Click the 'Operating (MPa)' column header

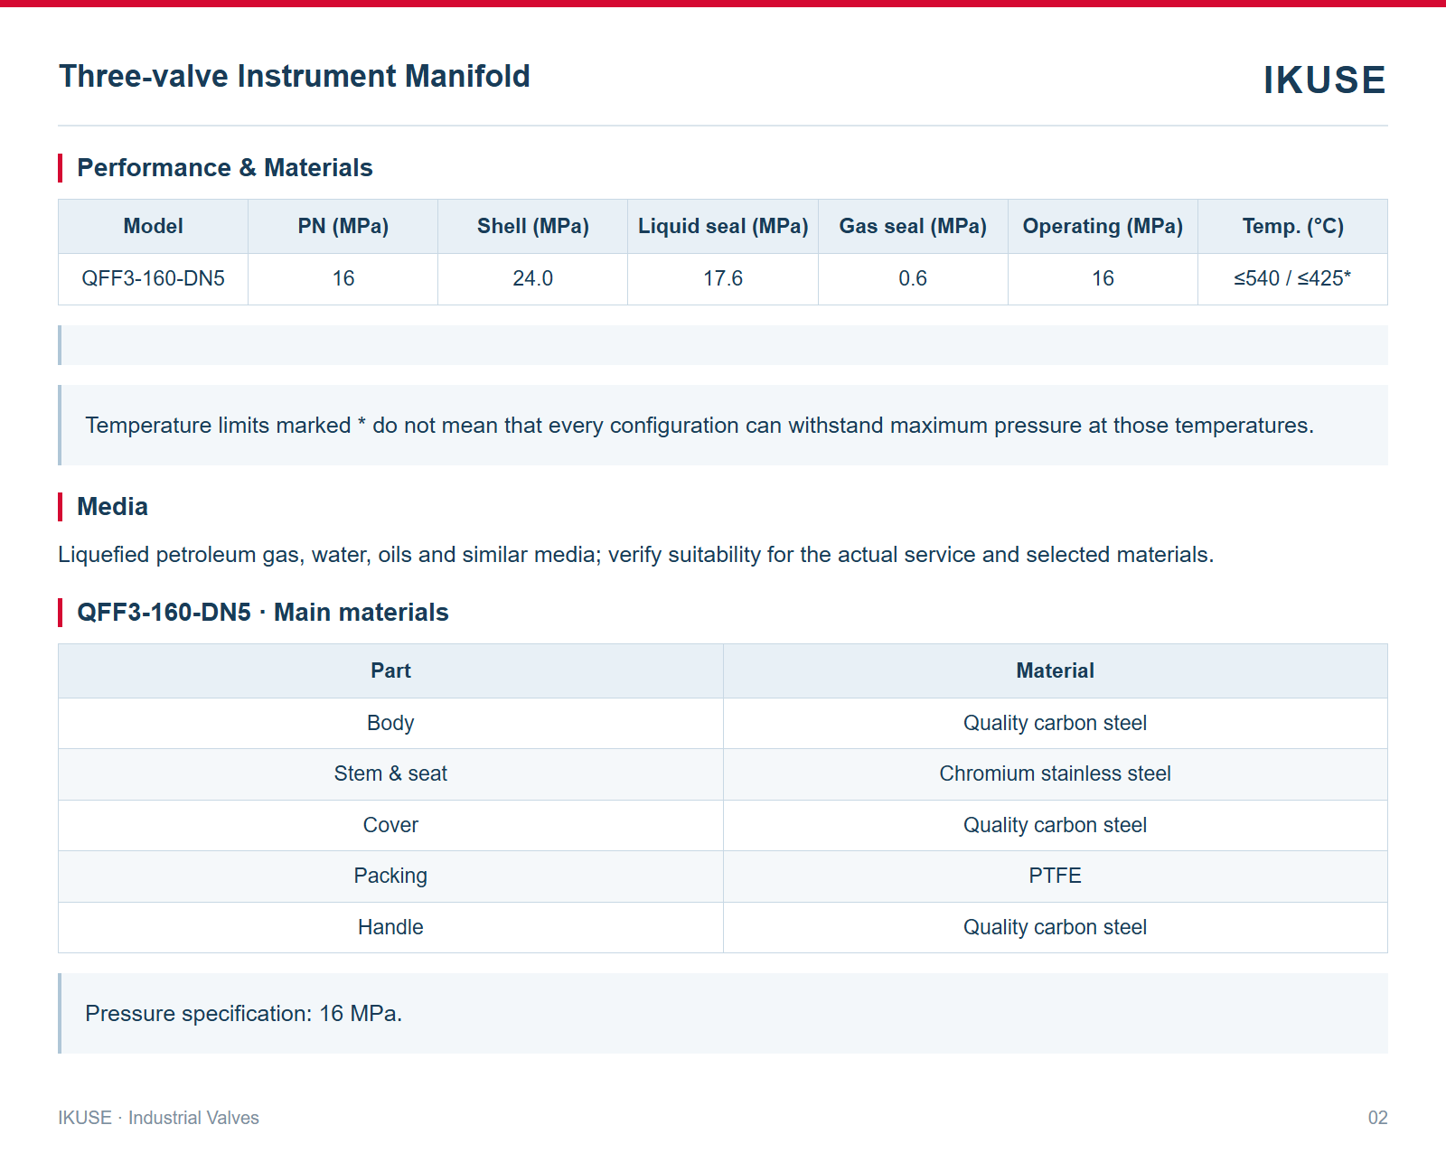(x=1103, y=226)
